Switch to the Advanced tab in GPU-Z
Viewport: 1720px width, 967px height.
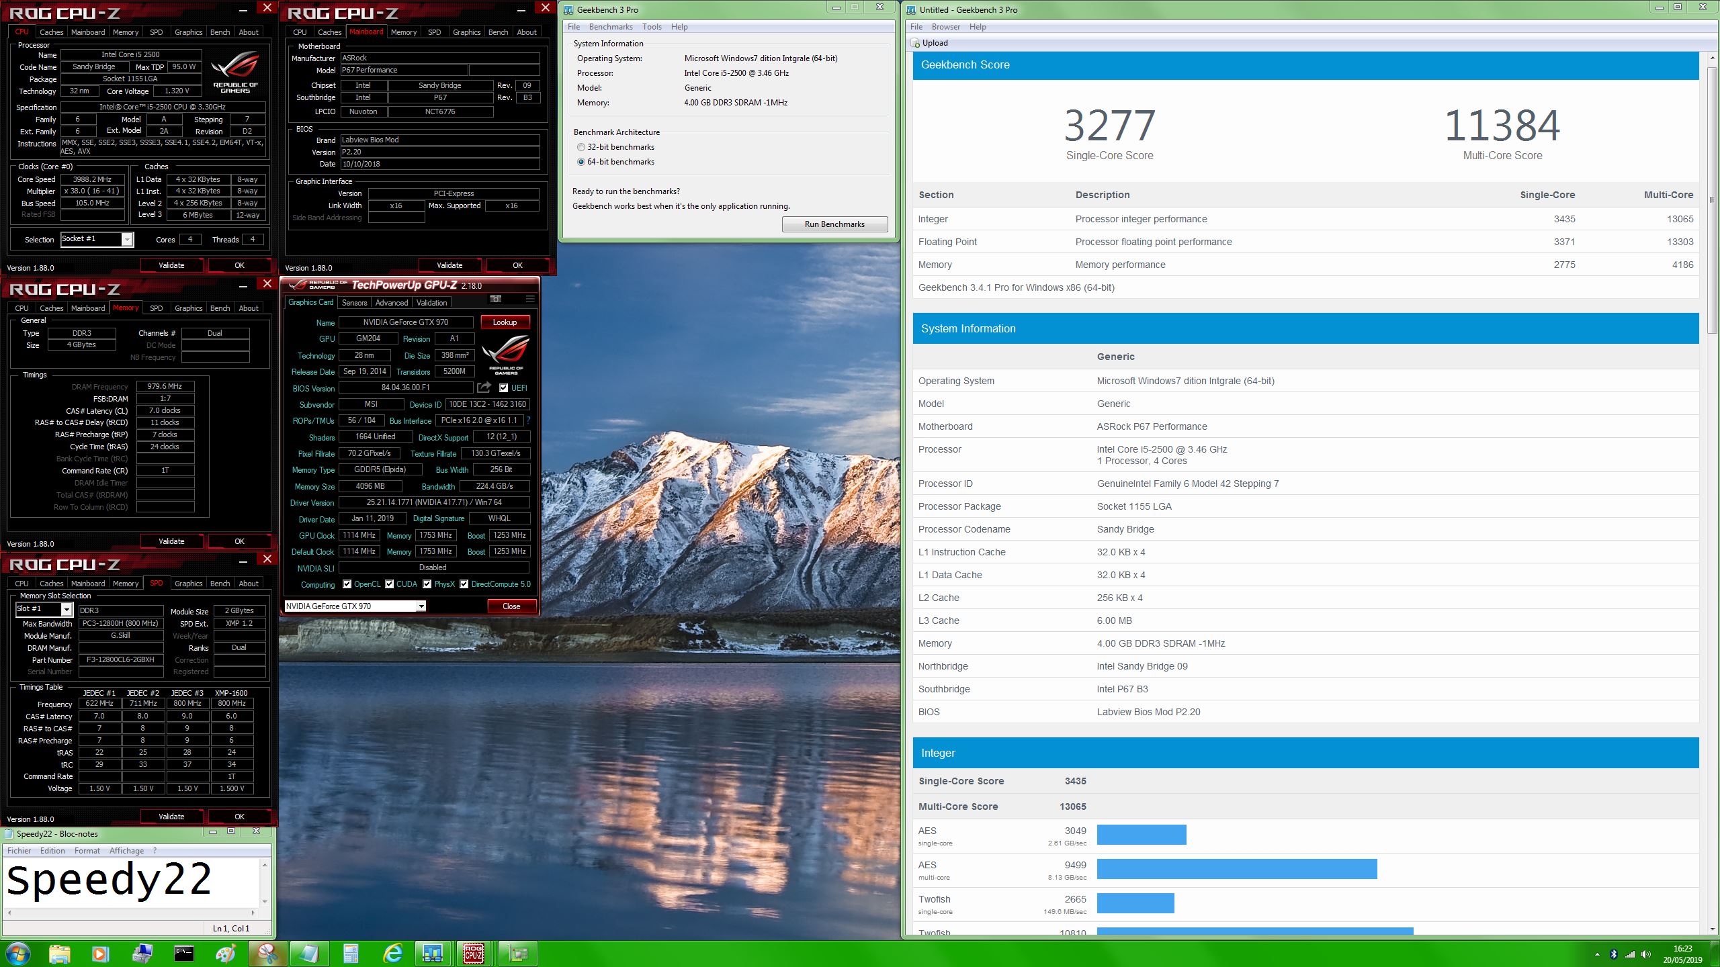pyautogui.click(x=392, y=303)
